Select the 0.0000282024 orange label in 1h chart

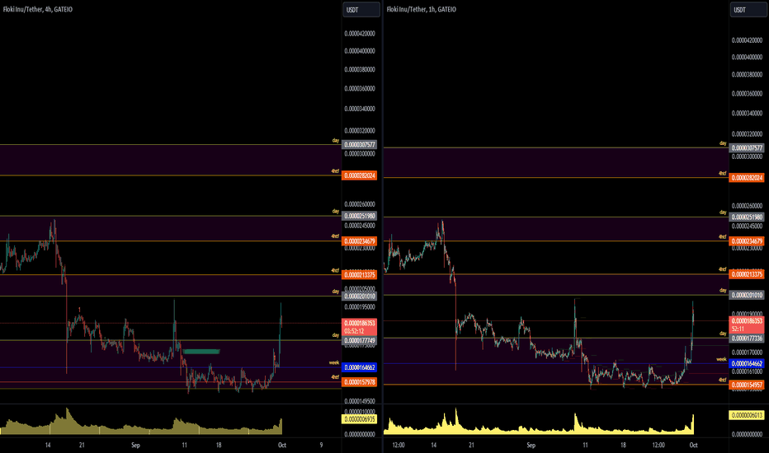747,178
